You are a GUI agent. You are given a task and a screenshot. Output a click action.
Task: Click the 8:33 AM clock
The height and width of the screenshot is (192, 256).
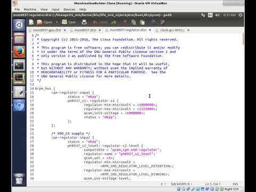pyautogui.click(x=229, y=15)
